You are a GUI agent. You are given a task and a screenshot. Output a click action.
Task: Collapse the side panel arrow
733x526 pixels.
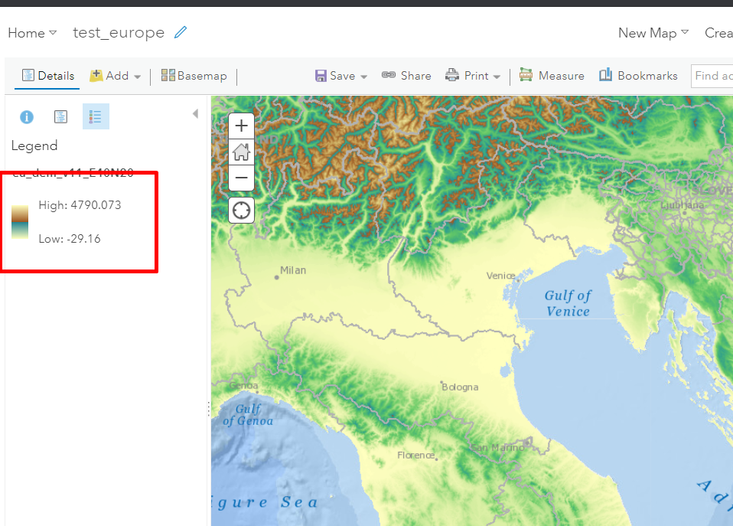point(195,113)
